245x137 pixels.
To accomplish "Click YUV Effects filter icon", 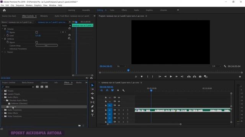I will coord(47,87).
